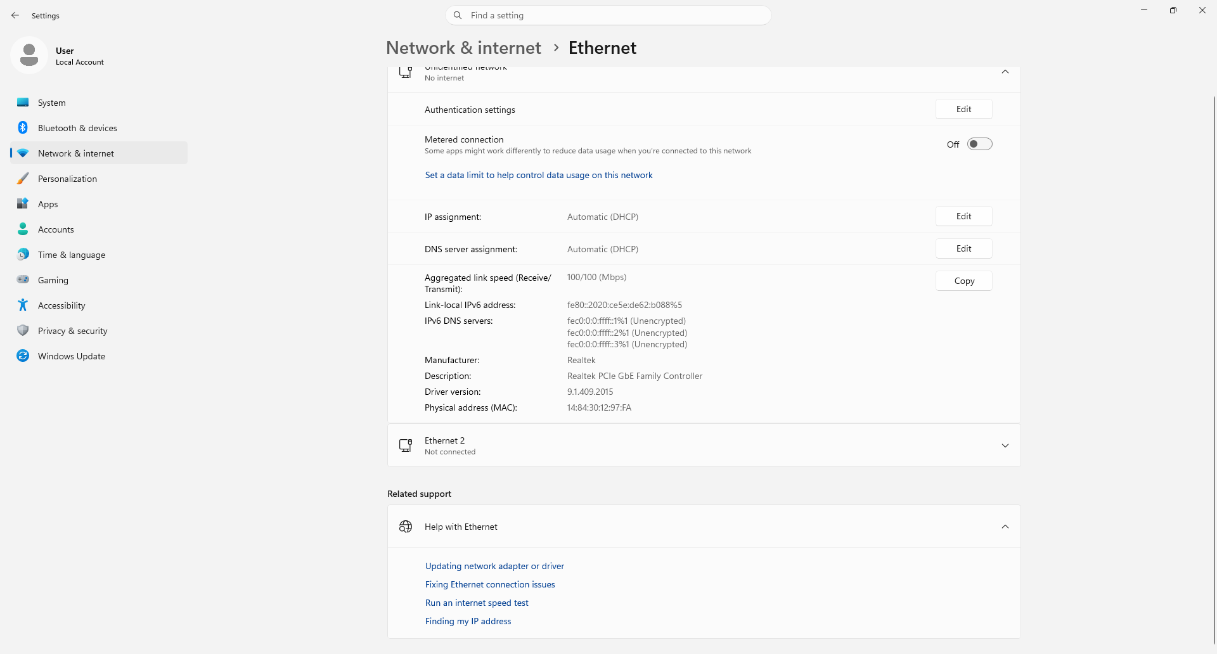Open Updating network adapter or driver link
Screen dimensions: 1217x654
tap(494, 566)
